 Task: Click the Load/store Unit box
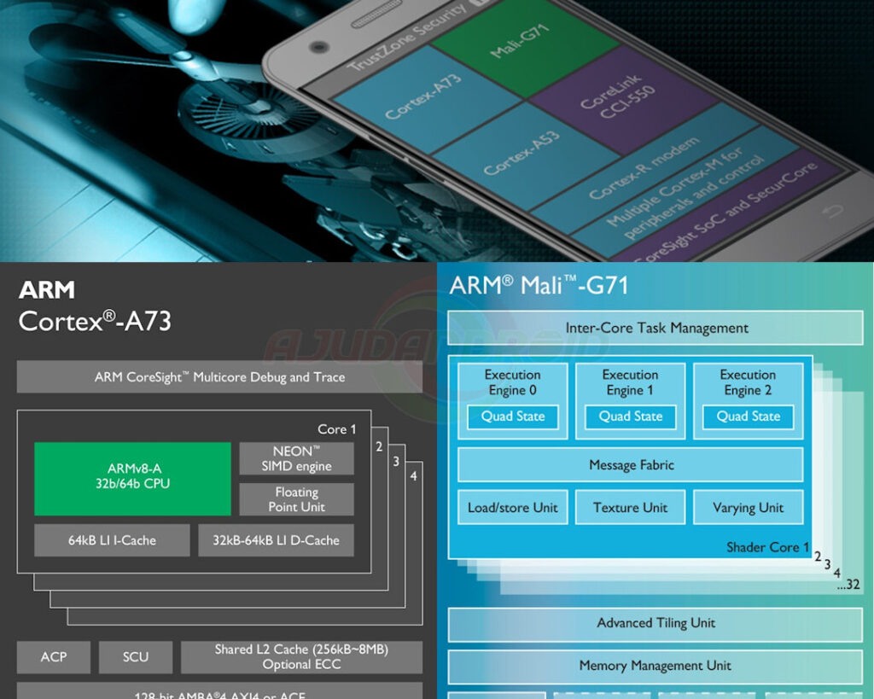coord(513,508)
